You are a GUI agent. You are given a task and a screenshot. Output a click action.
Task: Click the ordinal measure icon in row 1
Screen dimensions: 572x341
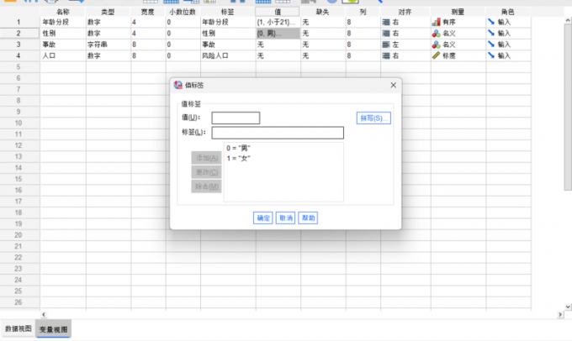(436, 22)
